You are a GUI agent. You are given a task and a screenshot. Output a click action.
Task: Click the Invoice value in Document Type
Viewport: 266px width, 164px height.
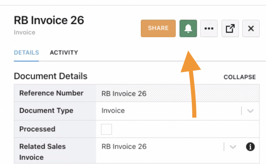coord(113,111)
